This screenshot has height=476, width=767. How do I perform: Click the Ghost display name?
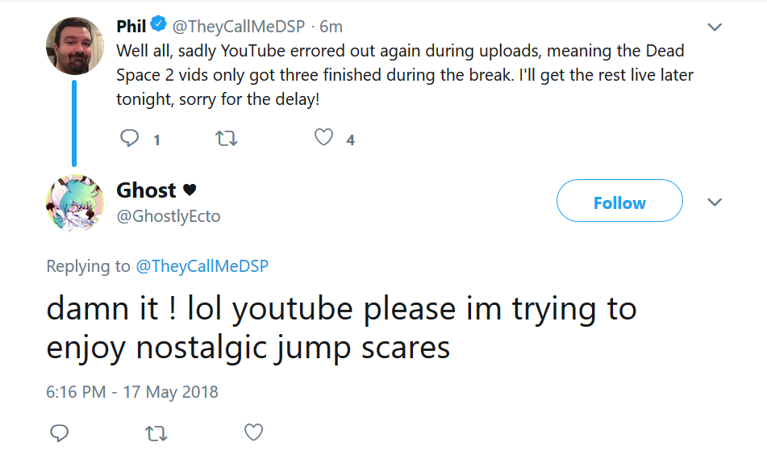[146, 190]
